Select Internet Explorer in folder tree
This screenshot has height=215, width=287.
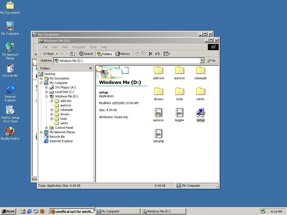(61, 141)
